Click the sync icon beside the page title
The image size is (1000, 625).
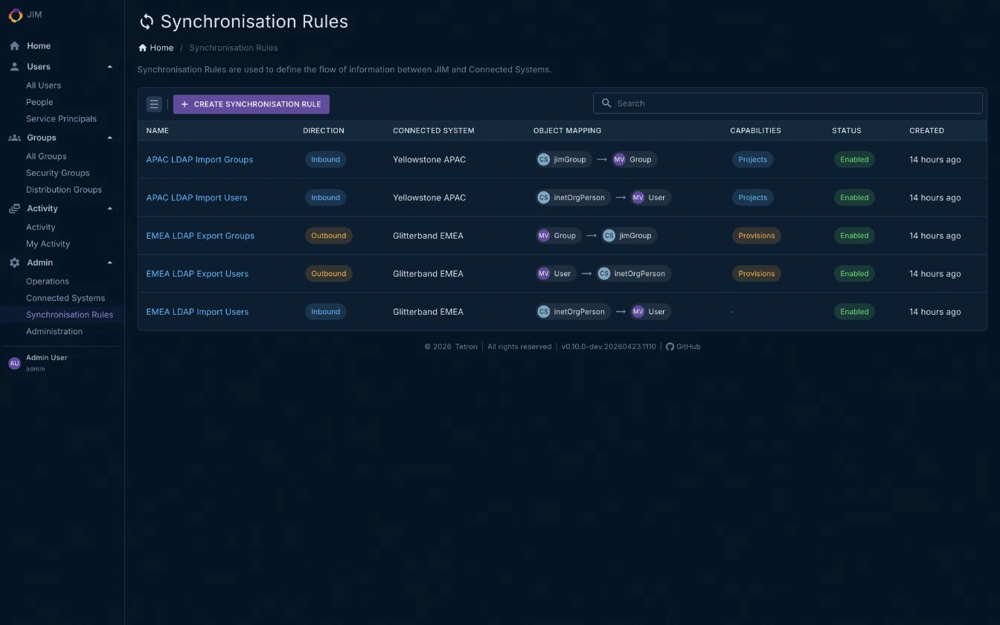click(x=147, y=22)
